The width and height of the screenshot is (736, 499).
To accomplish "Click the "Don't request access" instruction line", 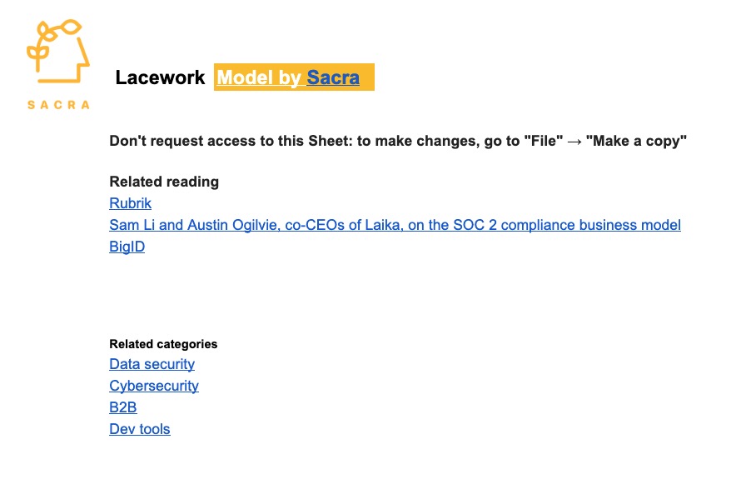I will pos(398,141).
